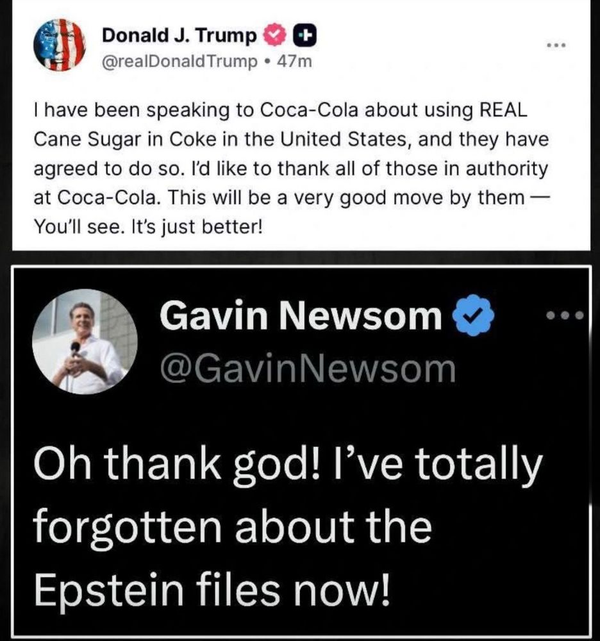Open the three-dot menu on Trump's post

(x=556, y=45)
